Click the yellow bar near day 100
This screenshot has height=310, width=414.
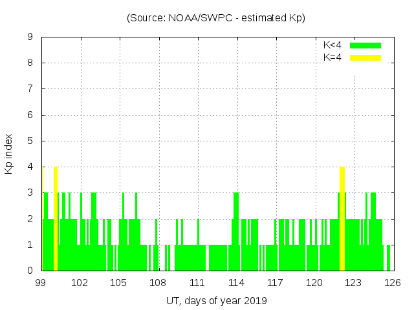(x=56, y=218)
